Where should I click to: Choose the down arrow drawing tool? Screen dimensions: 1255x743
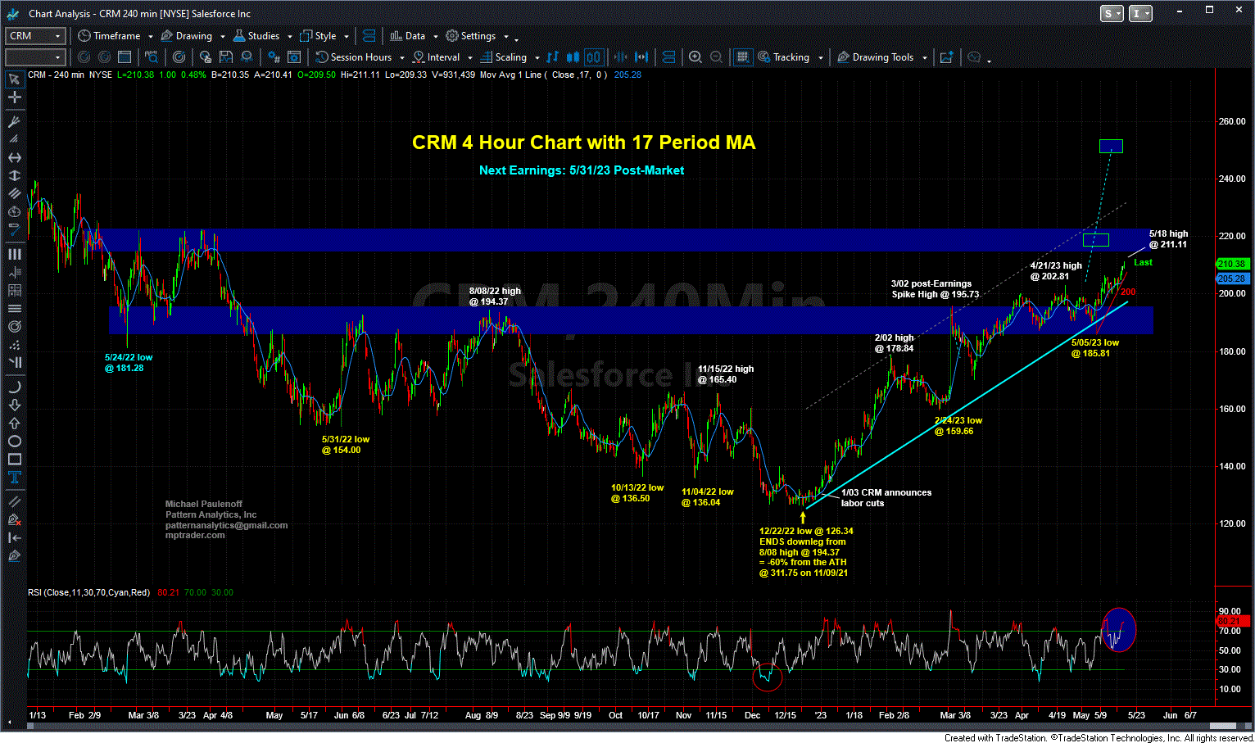tap(14, 405)
